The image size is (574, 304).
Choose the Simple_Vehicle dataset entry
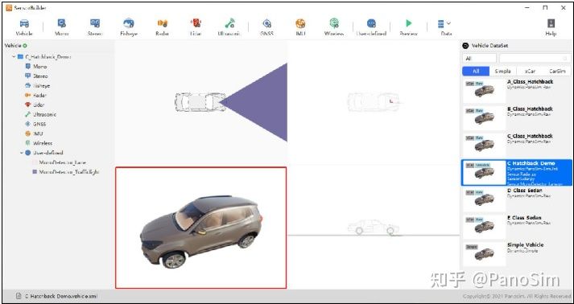(517, 253)
